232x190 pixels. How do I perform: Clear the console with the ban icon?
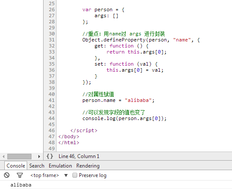[x=6, y=175]
